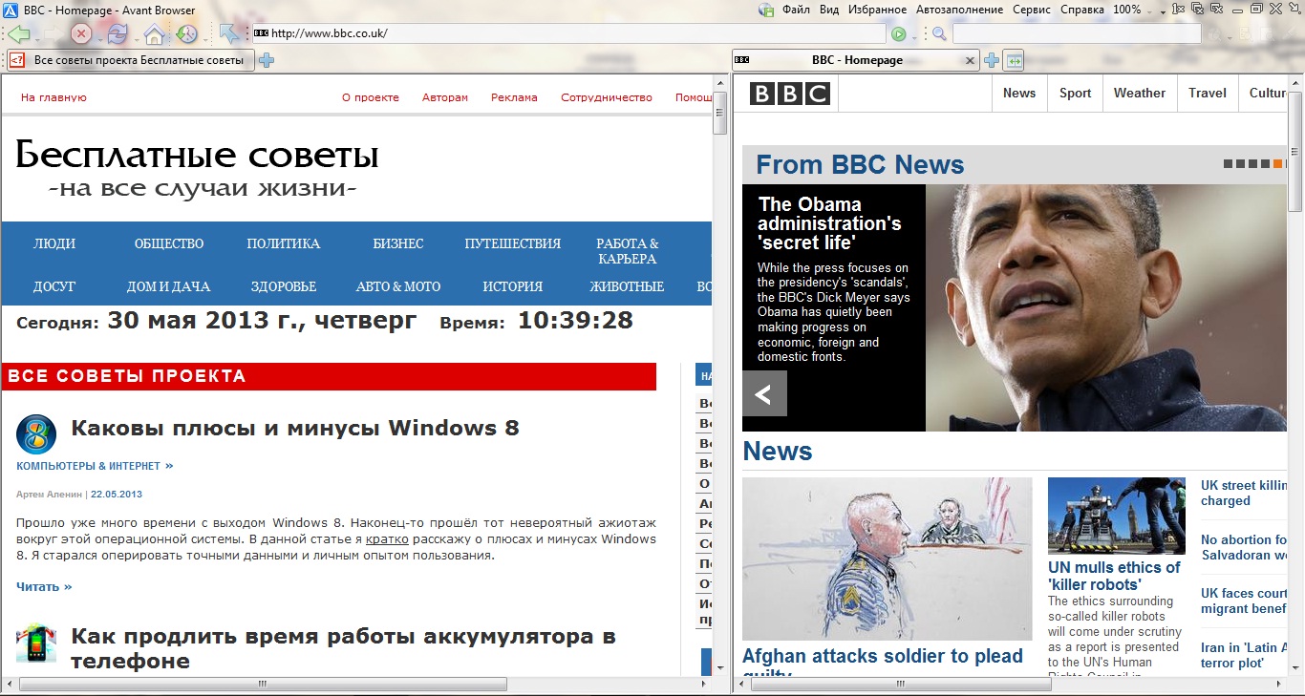Screen dimensions: 1305x696
Task: Switch to the BBC - Homepage tab
Action: [x=856, y=60]
